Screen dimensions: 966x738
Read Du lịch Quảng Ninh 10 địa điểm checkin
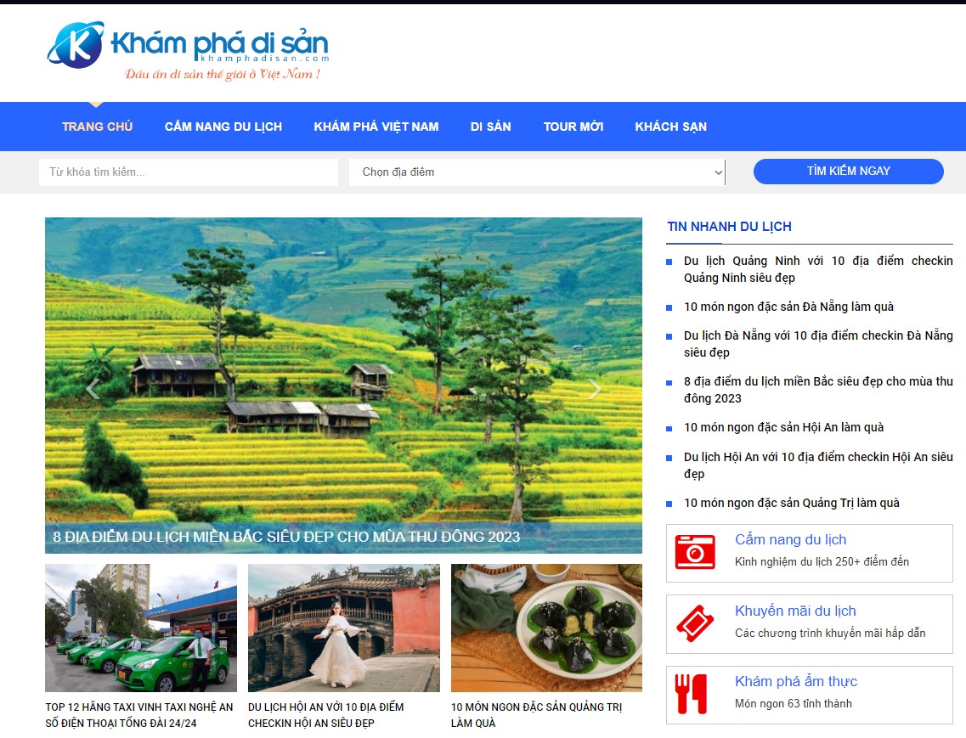pos(818,269)
